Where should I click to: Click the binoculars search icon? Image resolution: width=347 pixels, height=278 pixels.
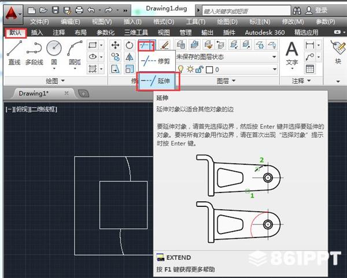(x=297, y=10)
